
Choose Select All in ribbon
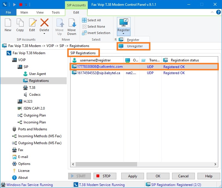click(92, 20)
